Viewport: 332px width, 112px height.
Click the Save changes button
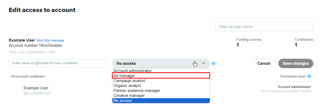pos(295,63)
